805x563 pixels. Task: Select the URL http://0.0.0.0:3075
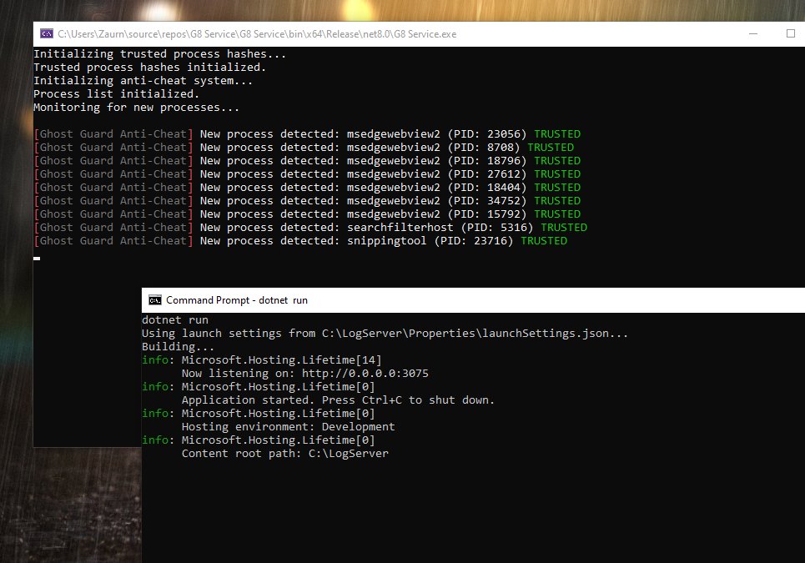pyautogui.click(x=368, y=373)
